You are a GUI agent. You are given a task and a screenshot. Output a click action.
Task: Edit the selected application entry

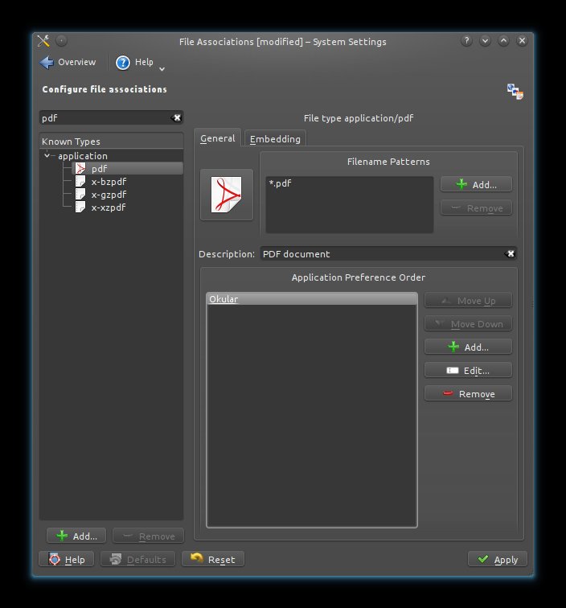[x=468, y=370]
